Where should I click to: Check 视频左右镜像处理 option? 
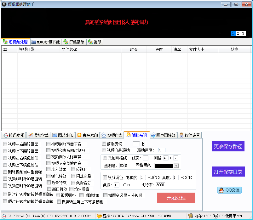click(x=5, y=158)
